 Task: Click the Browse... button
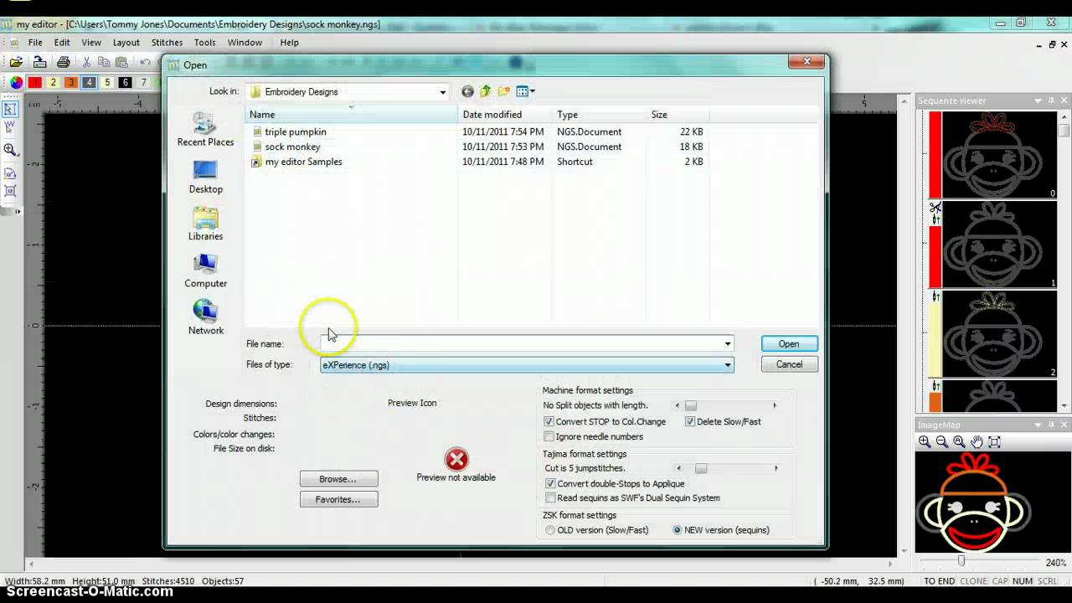click(x=338, y=479)
